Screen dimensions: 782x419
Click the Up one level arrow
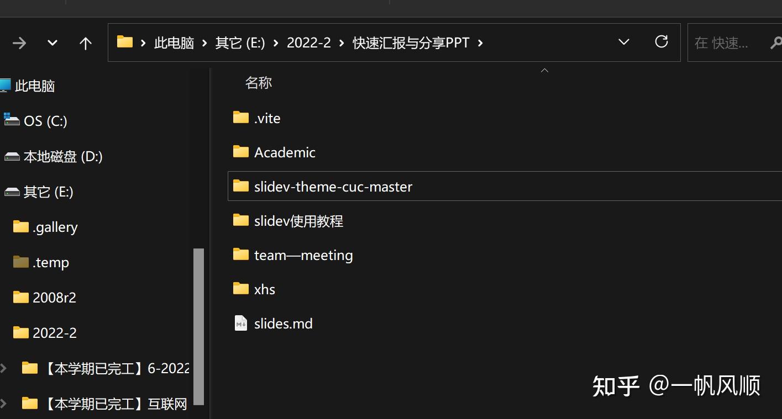(86, 42)
